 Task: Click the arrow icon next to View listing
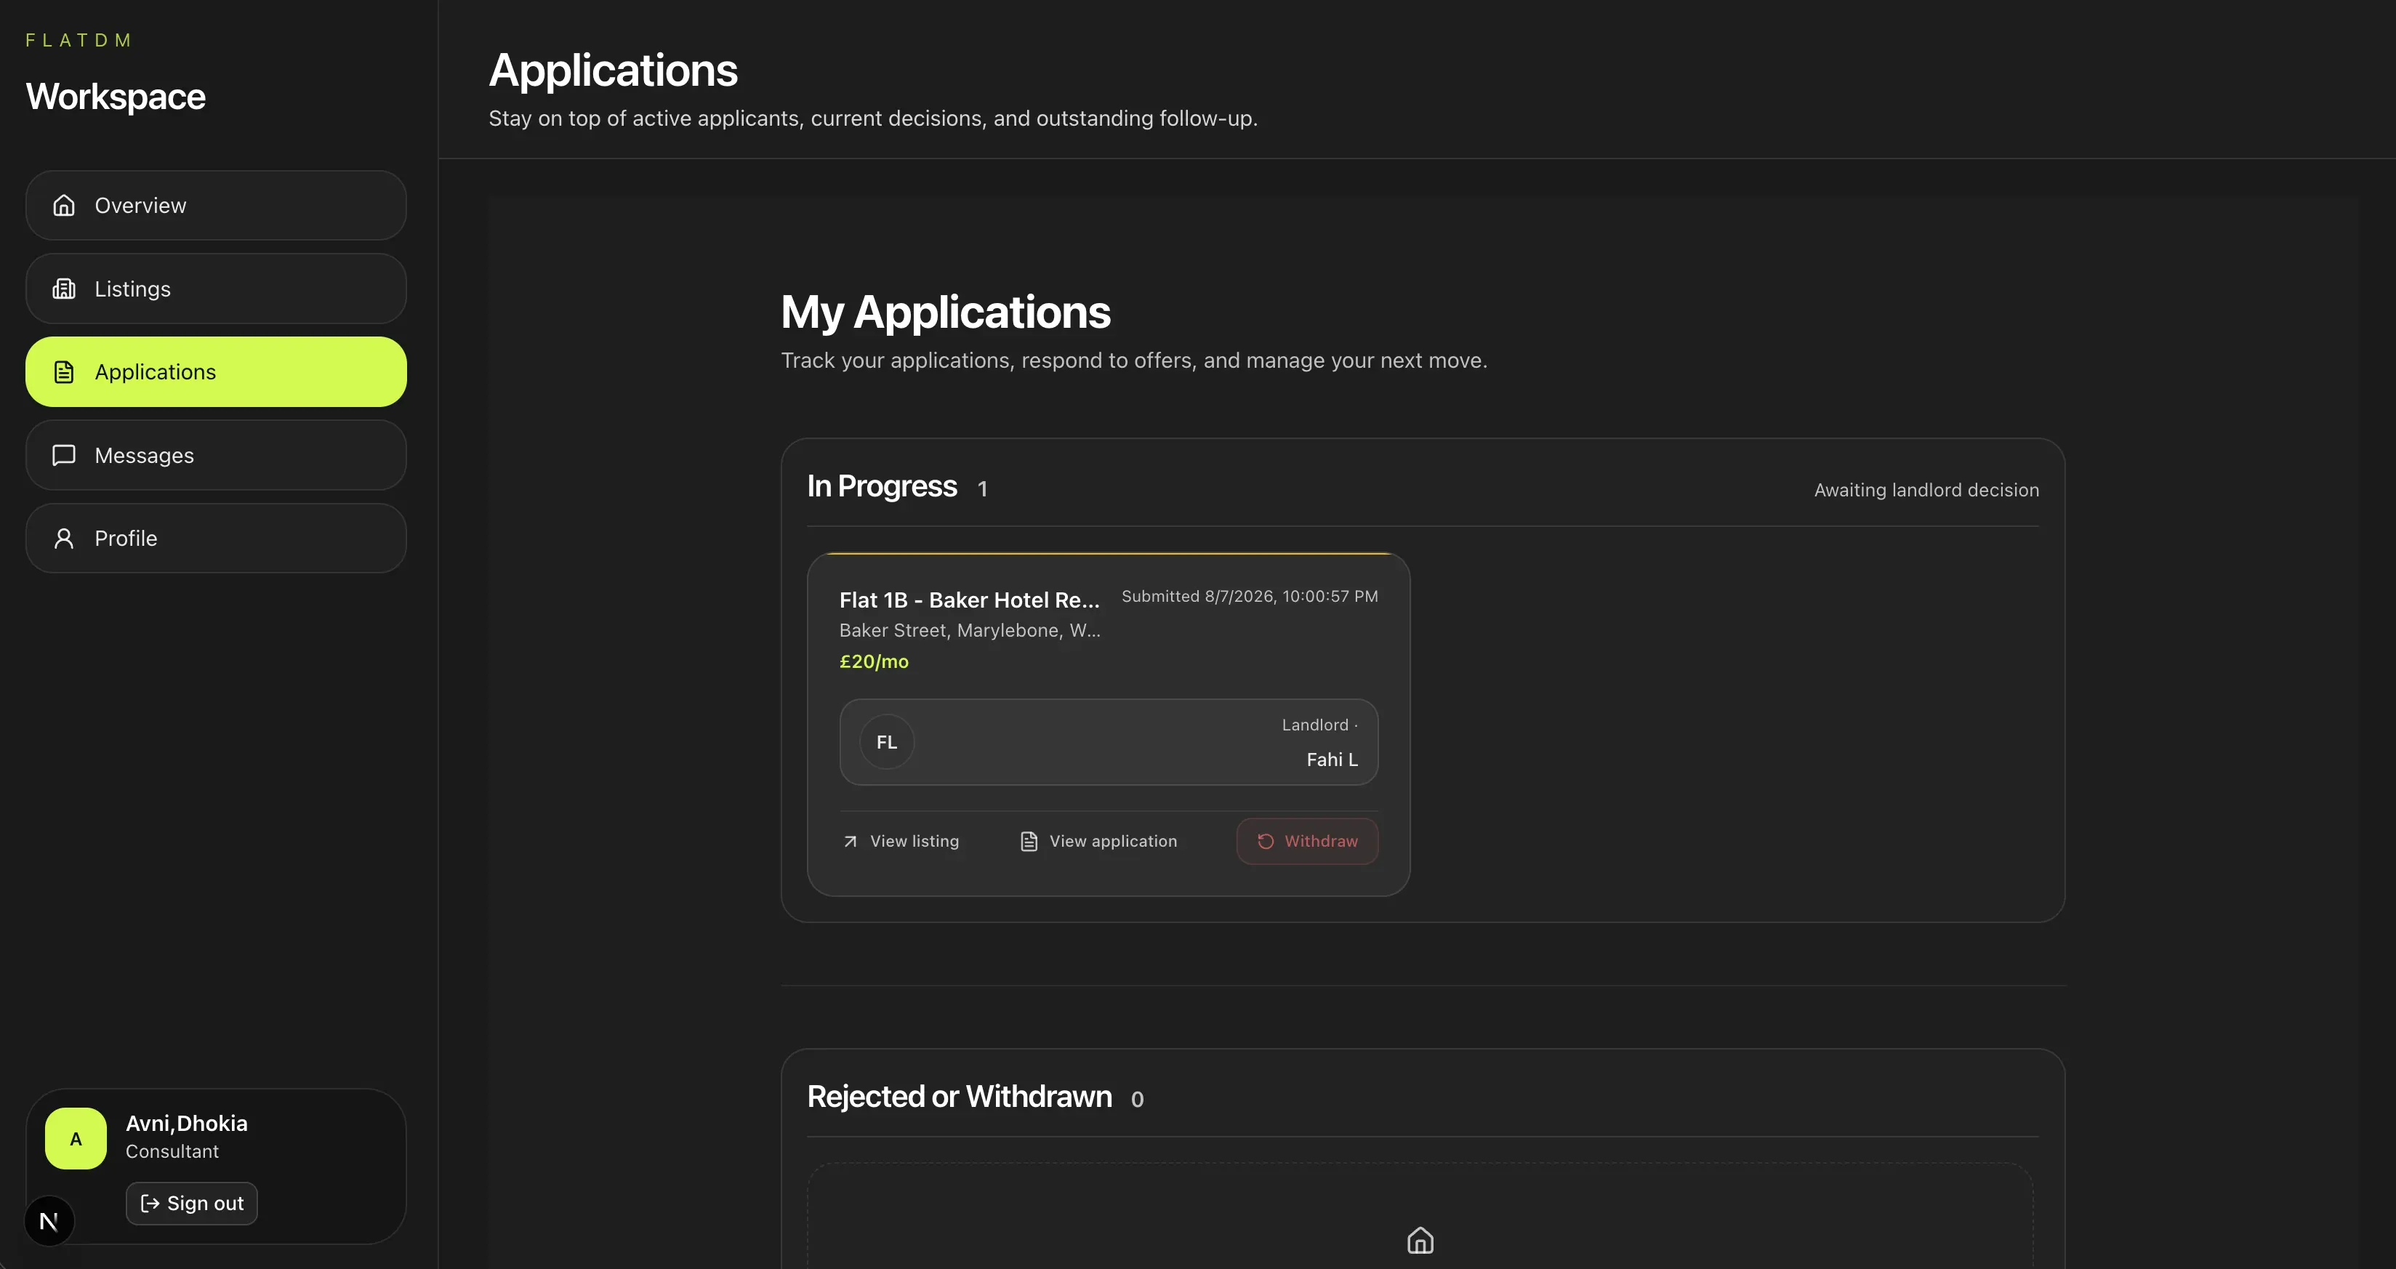click(x=850, y=842)
